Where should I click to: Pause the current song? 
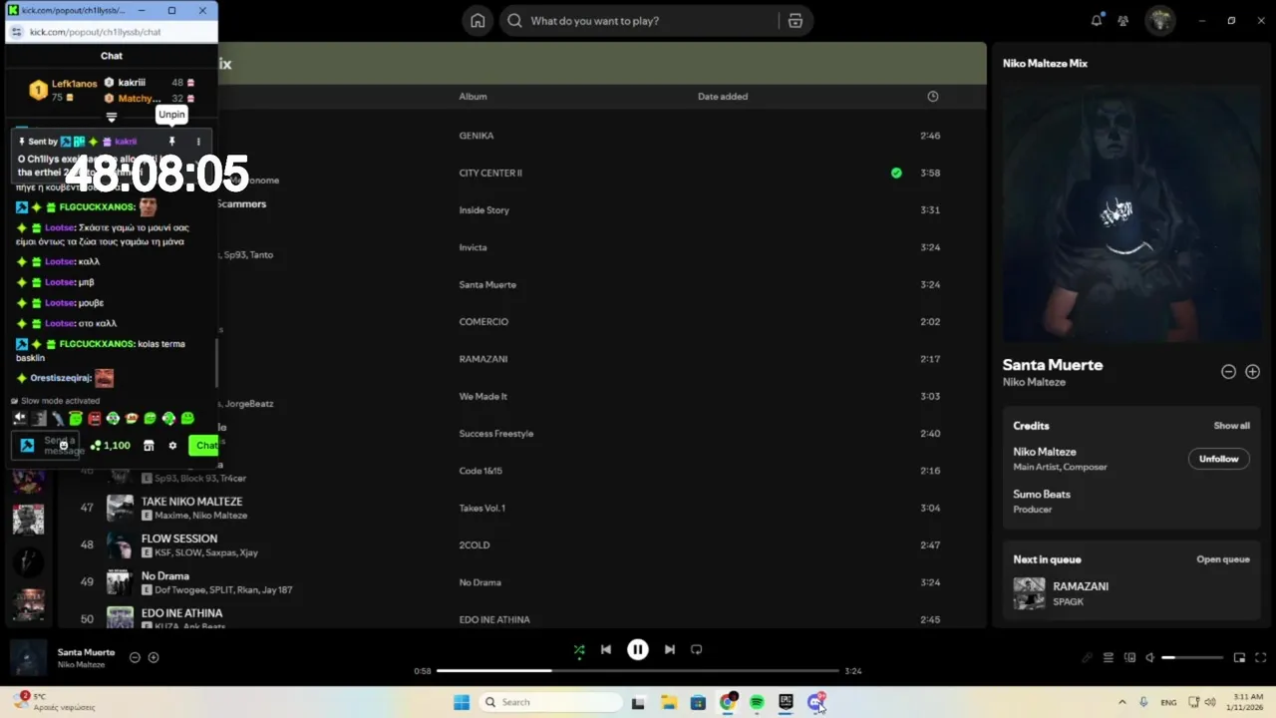point(638,649)
